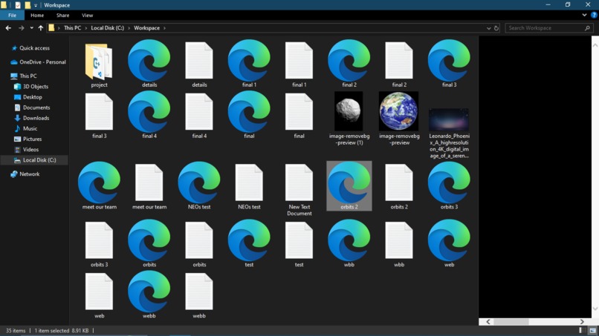The image size is (599, 336).
Task: Go back to previous folder
Action: pos(8,28)
